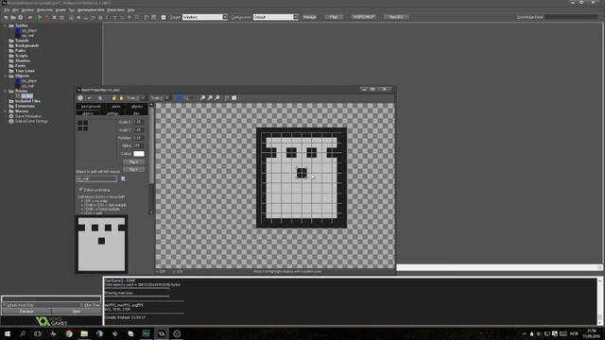Undo last room edit in room toolbar
This screenshot has height=340, width=605.
[90, 98]
